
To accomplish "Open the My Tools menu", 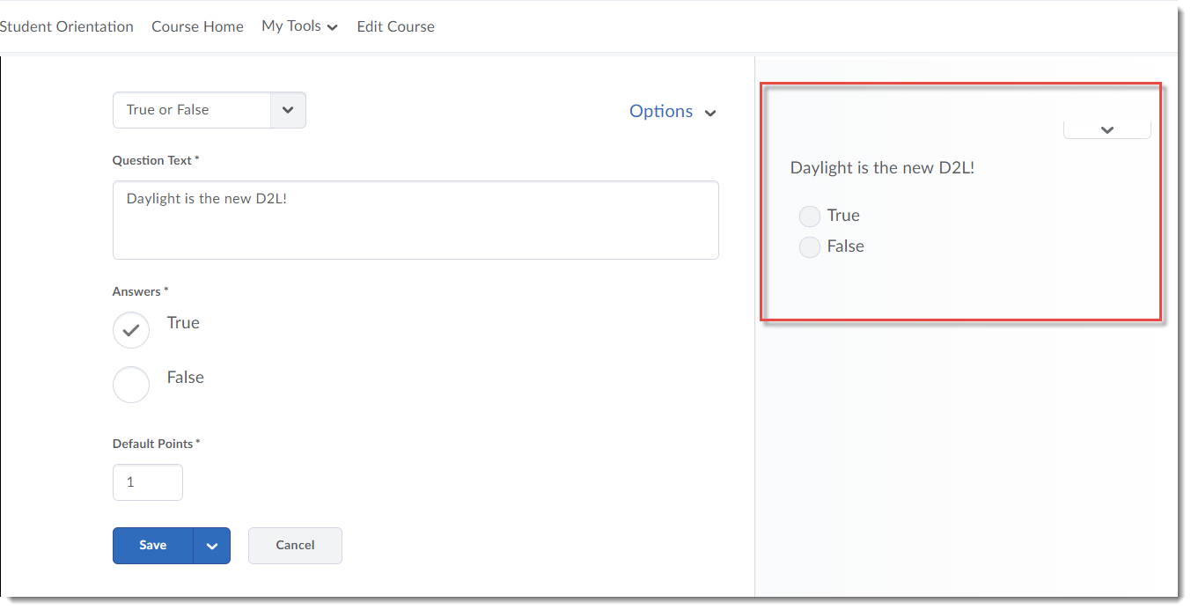I will point(299,26).
